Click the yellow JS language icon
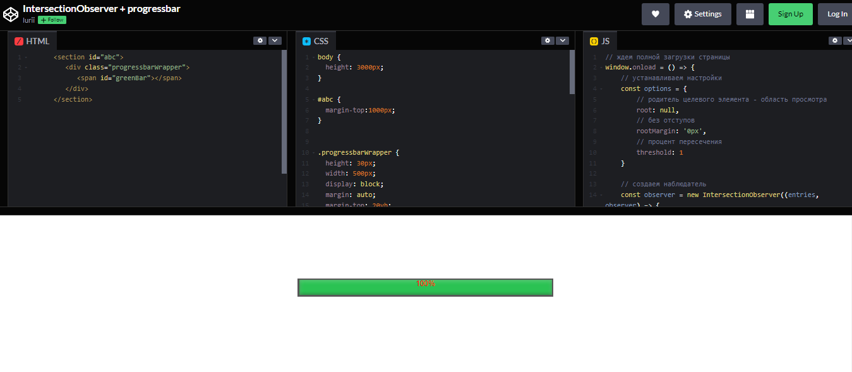The width and height of the screenshot is (852, 372). pyautogui.click(x=592, y=40)
